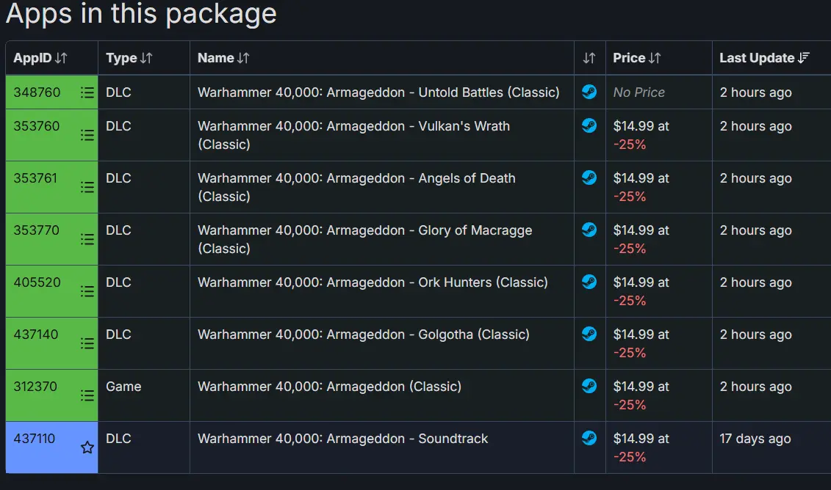Open Steam store icon for Soundtrack row
831x490 pixels.
point(589,438)
